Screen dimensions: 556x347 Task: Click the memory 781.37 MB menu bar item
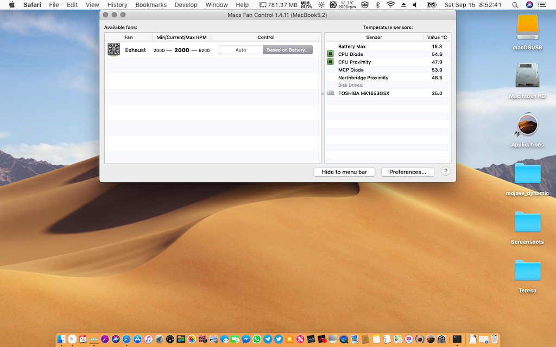pyautogui.click(x=279, y=4)
